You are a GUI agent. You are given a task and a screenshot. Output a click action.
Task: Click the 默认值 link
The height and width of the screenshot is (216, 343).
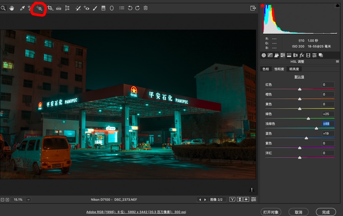(299, 77)
